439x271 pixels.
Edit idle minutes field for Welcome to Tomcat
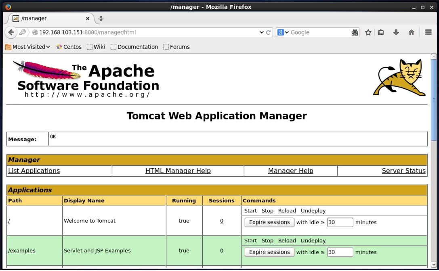tap(340, 222)
